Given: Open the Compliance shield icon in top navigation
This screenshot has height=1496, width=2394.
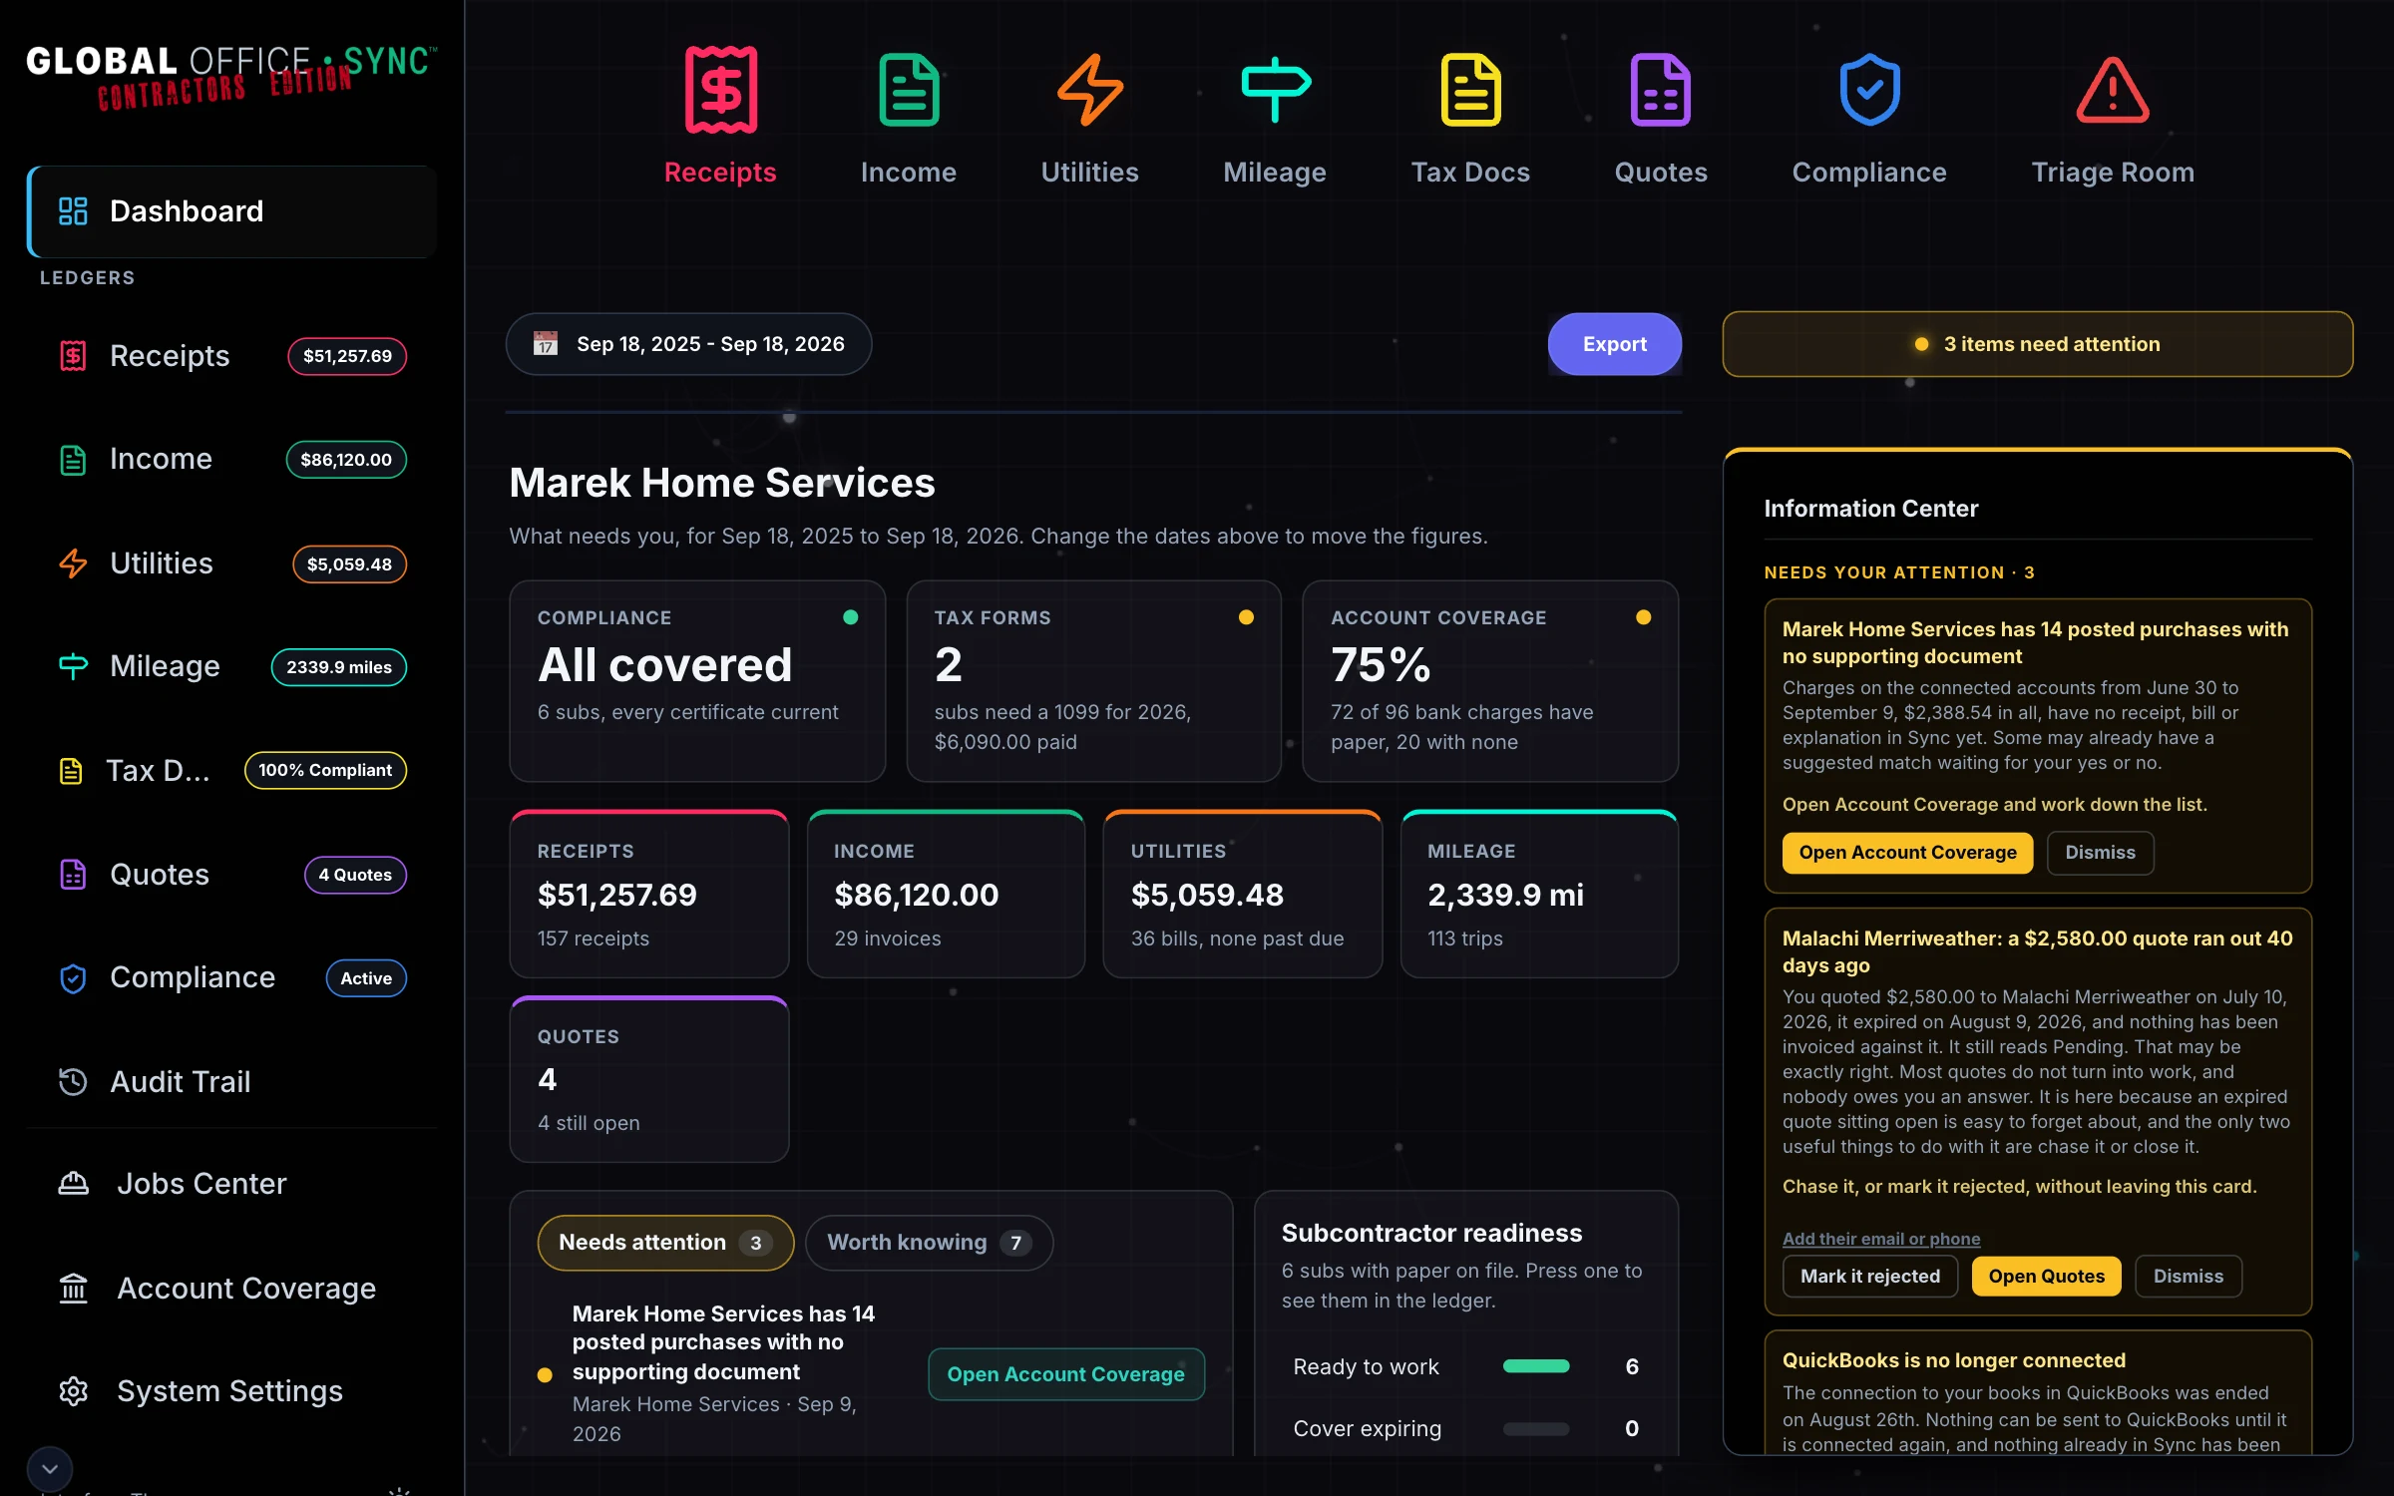Looking at the screenshot, I should point(1869,90).
